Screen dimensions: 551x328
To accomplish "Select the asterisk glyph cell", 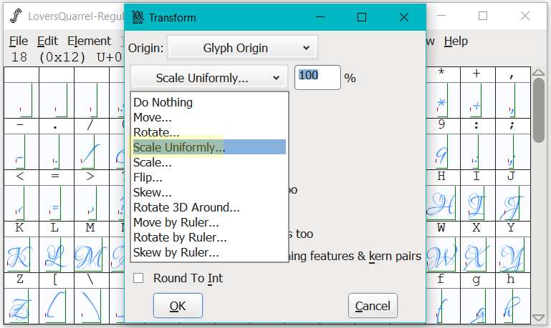I will (x=443, y=100).
